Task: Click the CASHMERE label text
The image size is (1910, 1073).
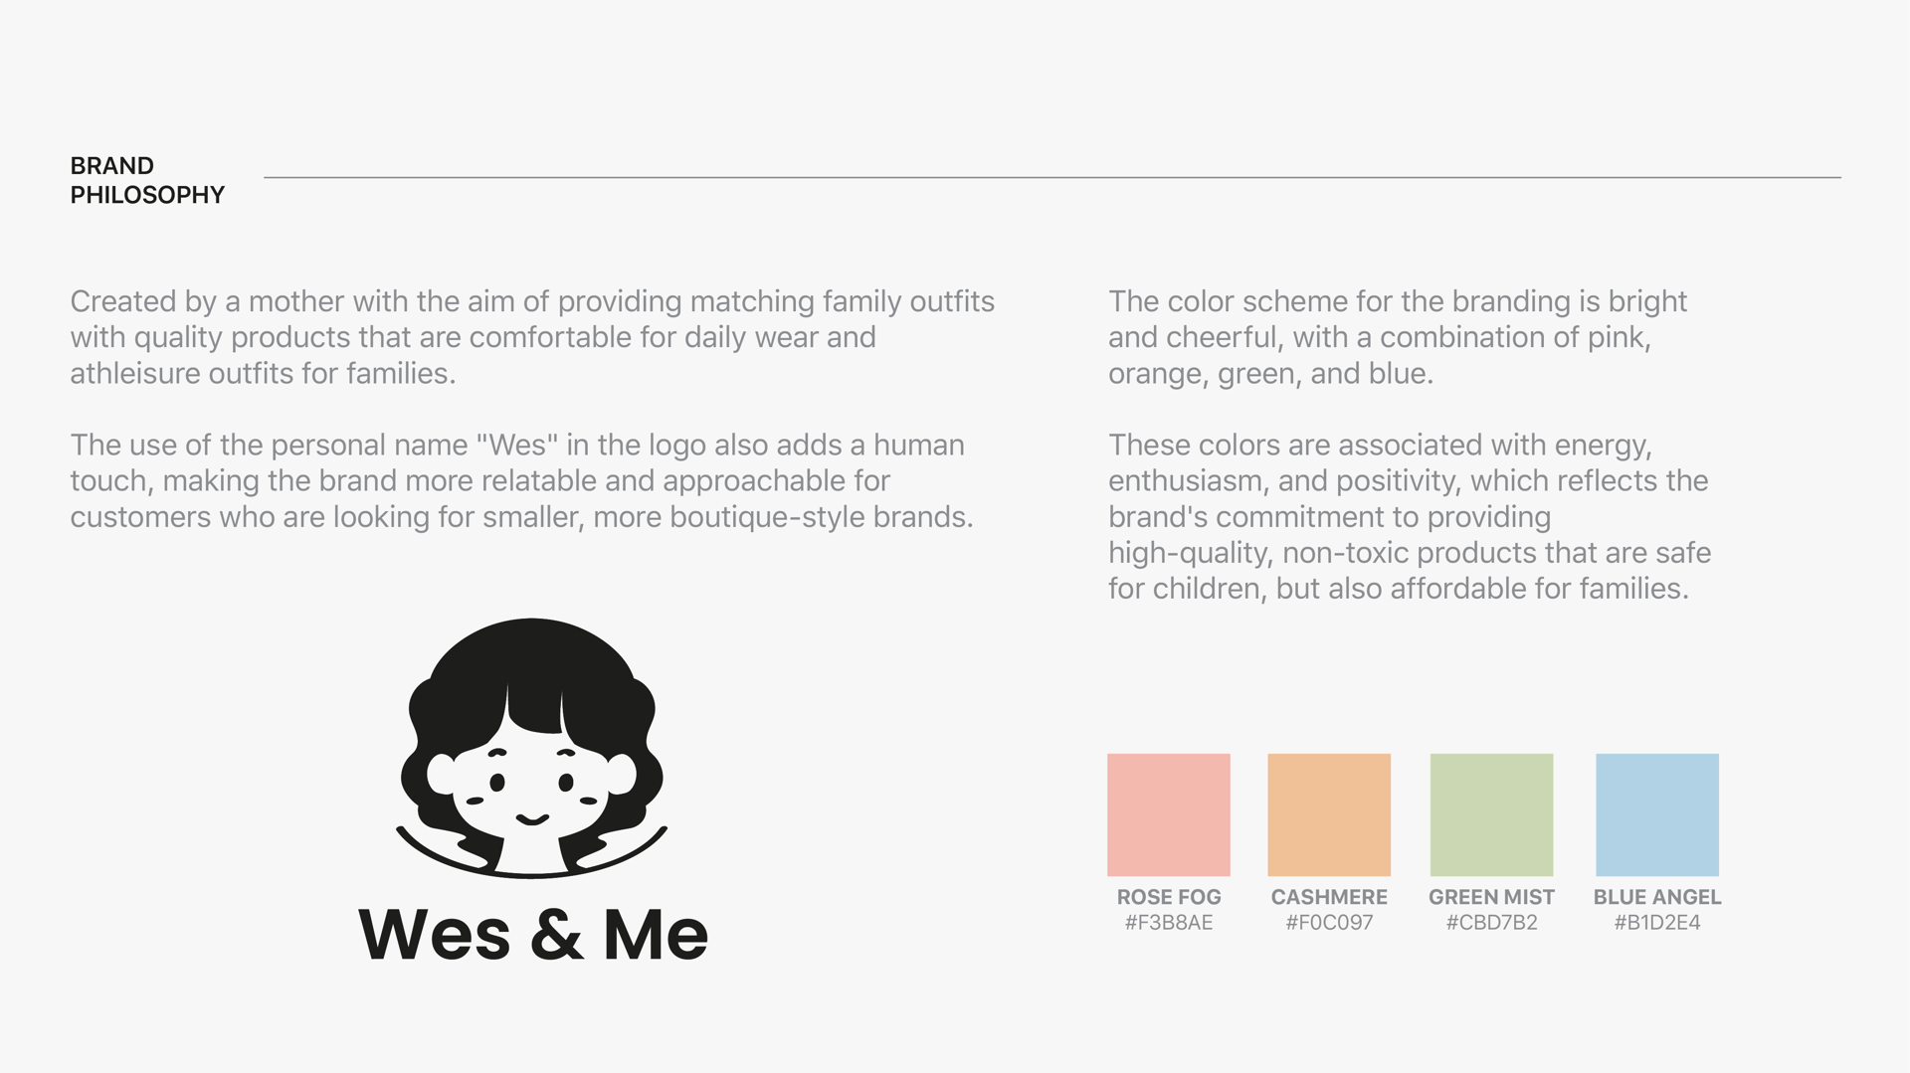Action: pos(1329,897)
